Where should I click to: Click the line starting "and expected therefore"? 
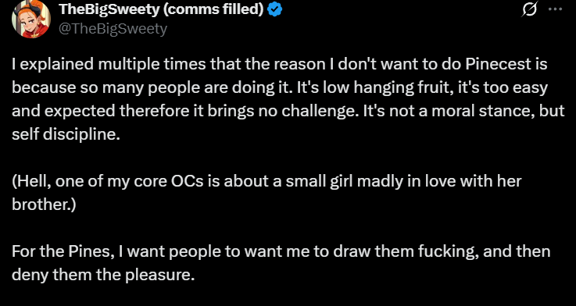point(288,112)
